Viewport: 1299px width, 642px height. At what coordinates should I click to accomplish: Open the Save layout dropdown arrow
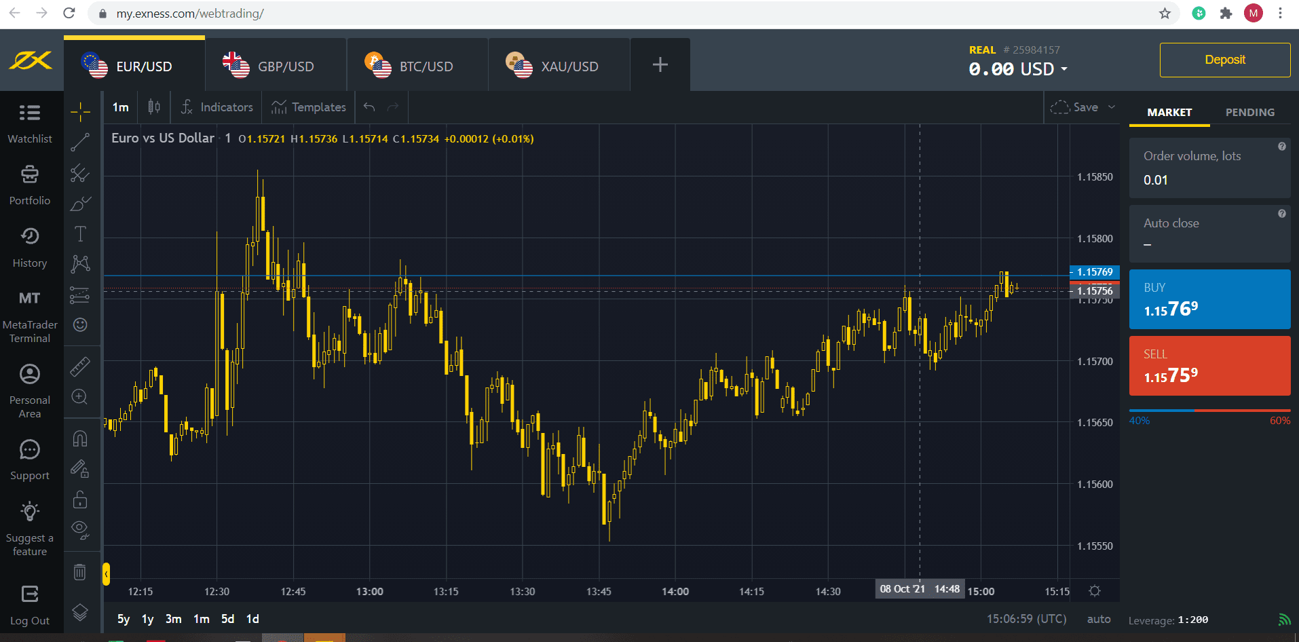(1112, 107)
